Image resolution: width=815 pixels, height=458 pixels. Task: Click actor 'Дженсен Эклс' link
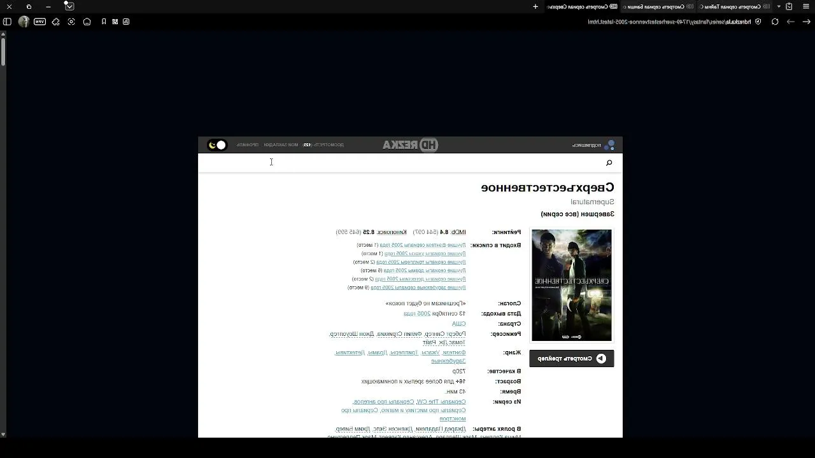click(x=394, y=429)
